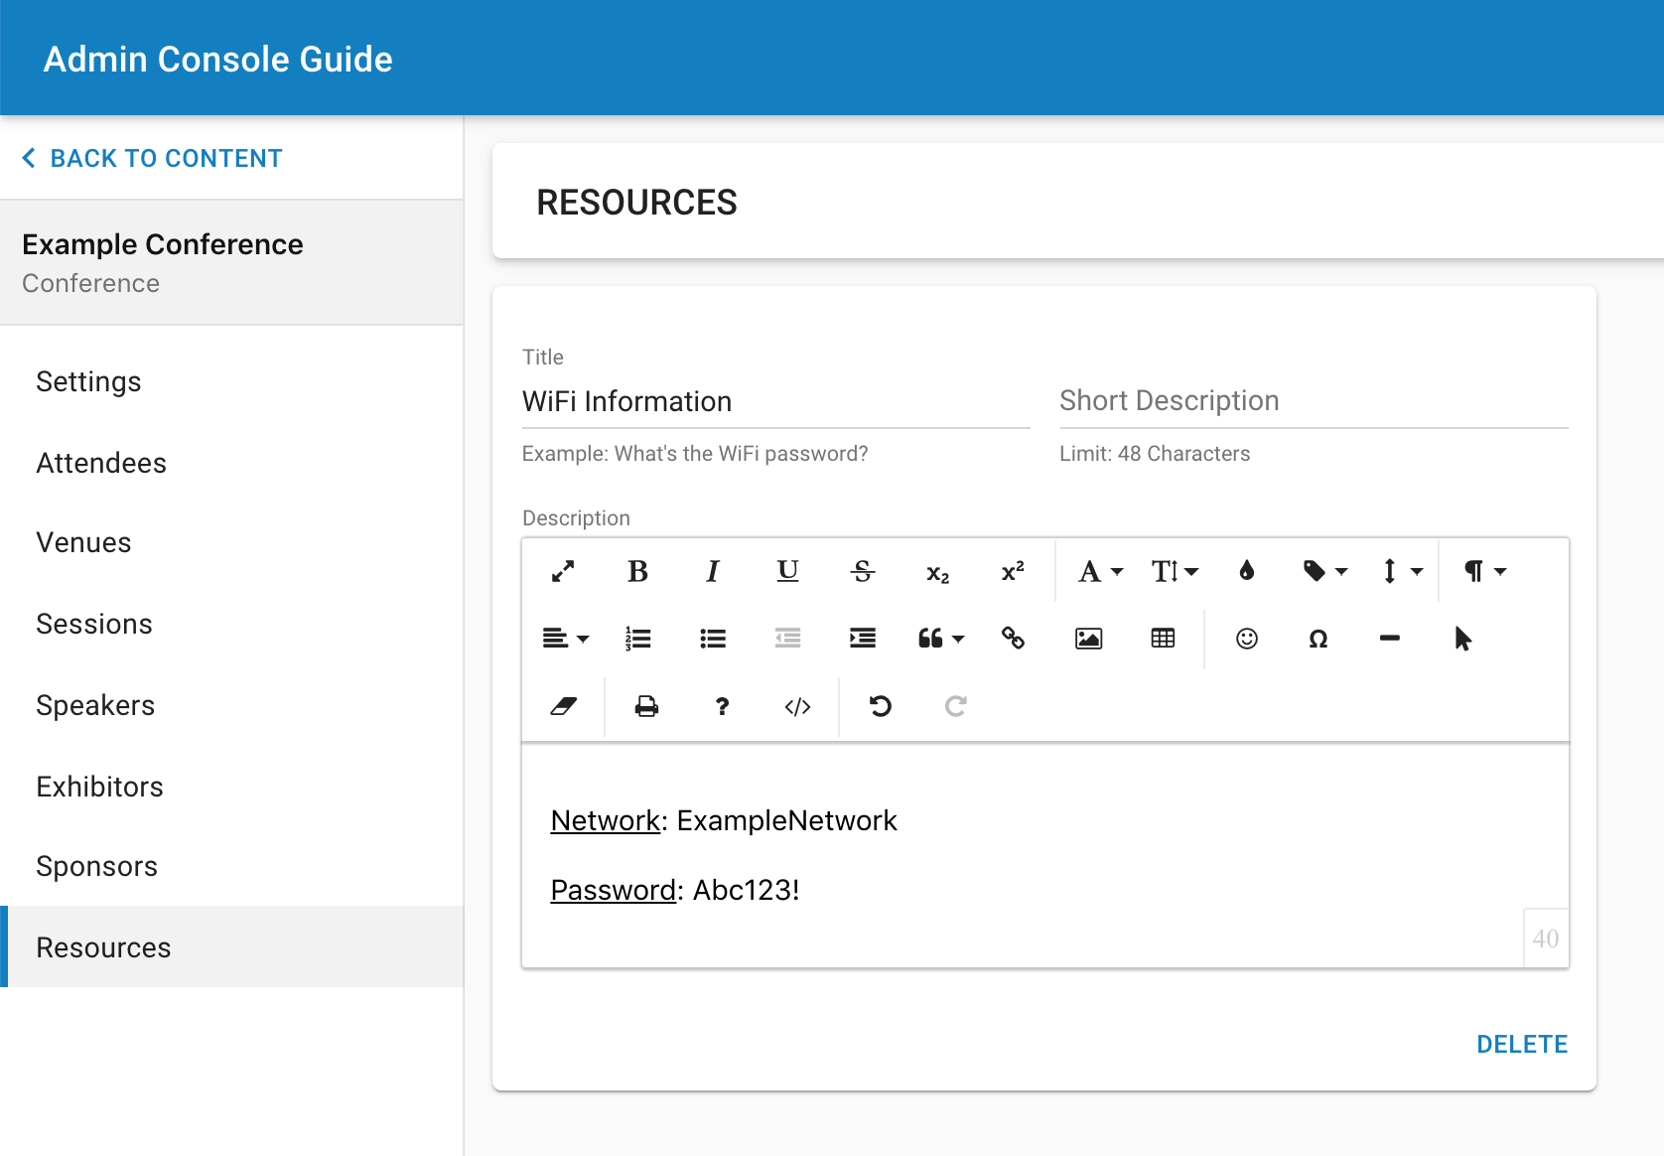Insert image icon
1664x1156 pixels.
(x=1089, y=639)
